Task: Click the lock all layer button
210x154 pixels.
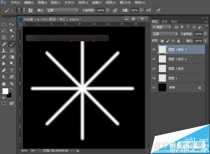Action: [x=178, y=41]
